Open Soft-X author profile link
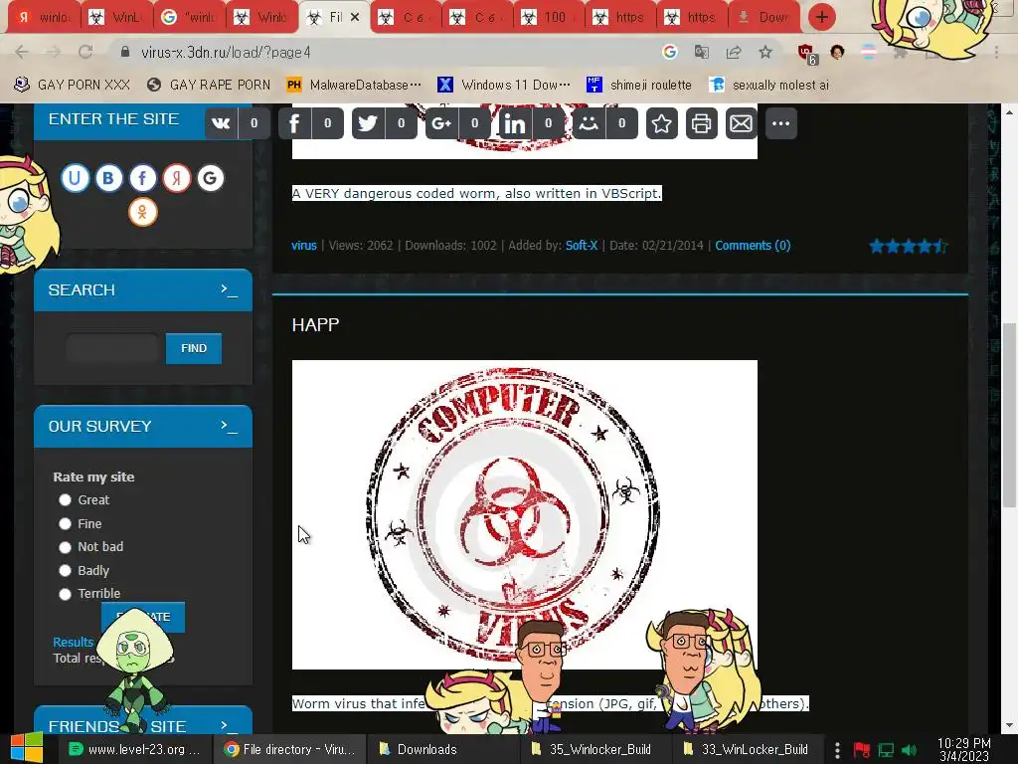 581,246
